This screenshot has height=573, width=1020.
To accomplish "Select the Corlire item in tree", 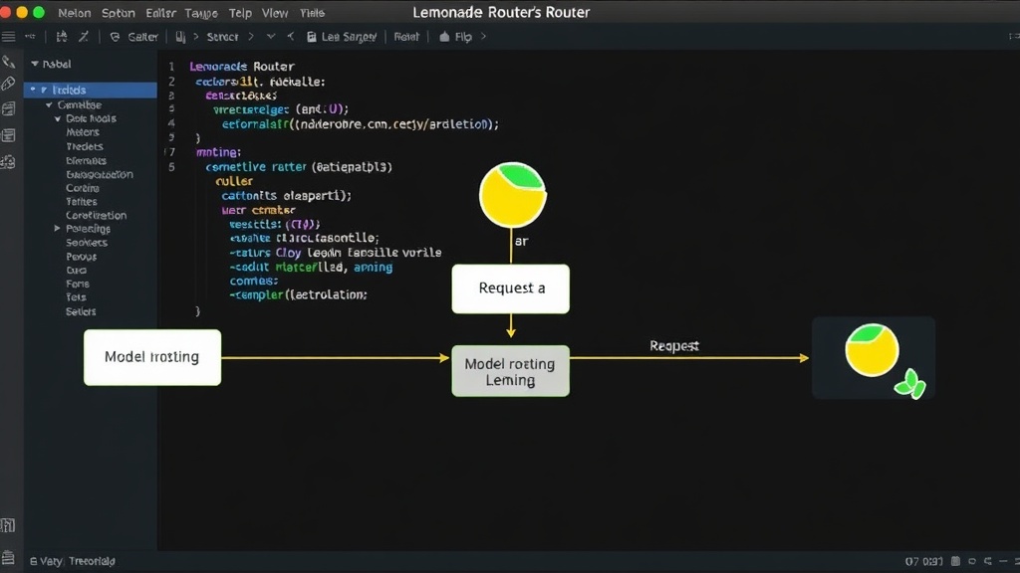I will (x=83, y=188).
